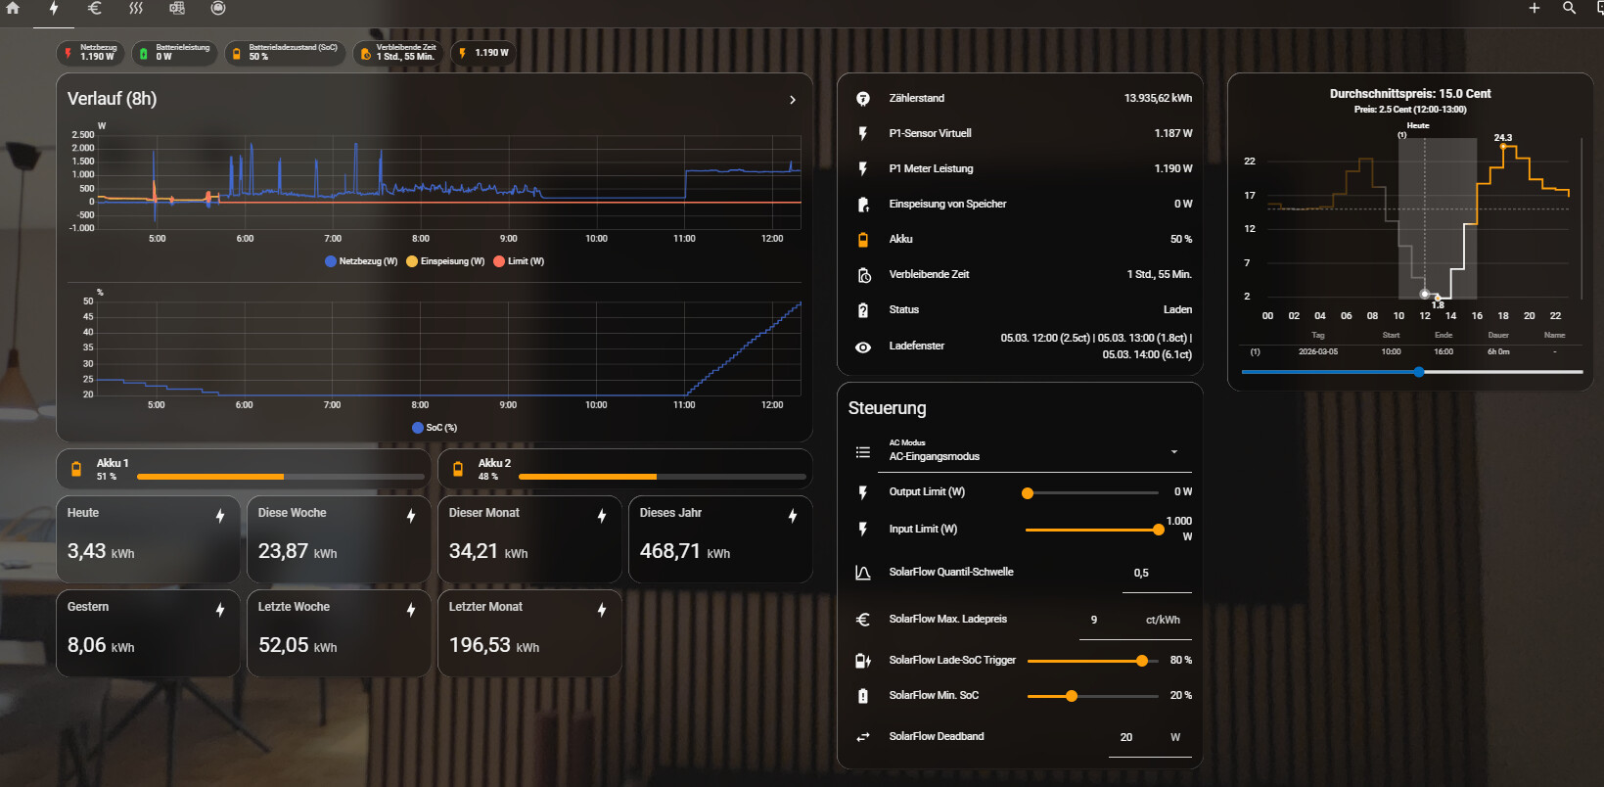Select the energy lightning tab

click(x=54, y=8)
